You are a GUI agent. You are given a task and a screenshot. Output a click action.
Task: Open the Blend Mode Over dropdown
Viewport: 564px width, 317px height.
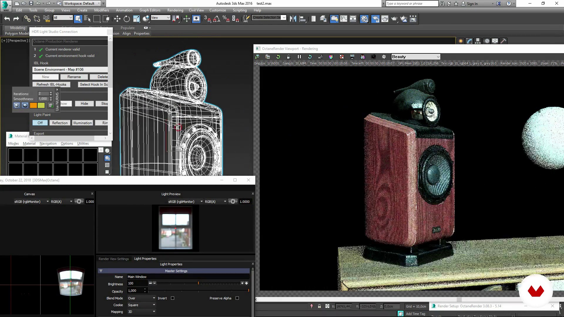[x=141, y=298]
